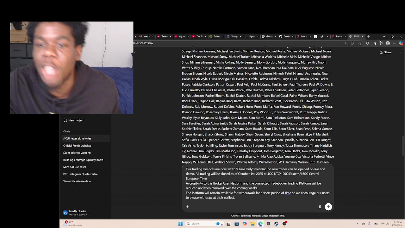Open the Windows Start menu
Image resolution: width=405 pixels, height=228 pixels.
pos(180,224)
